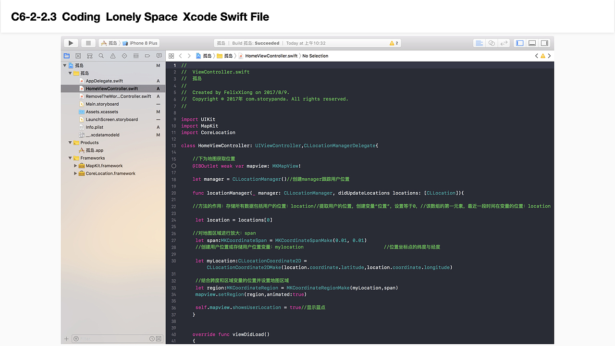Open the related items grid menu
The width and height of the screenshot is (615, 346).
click(171, 56)
